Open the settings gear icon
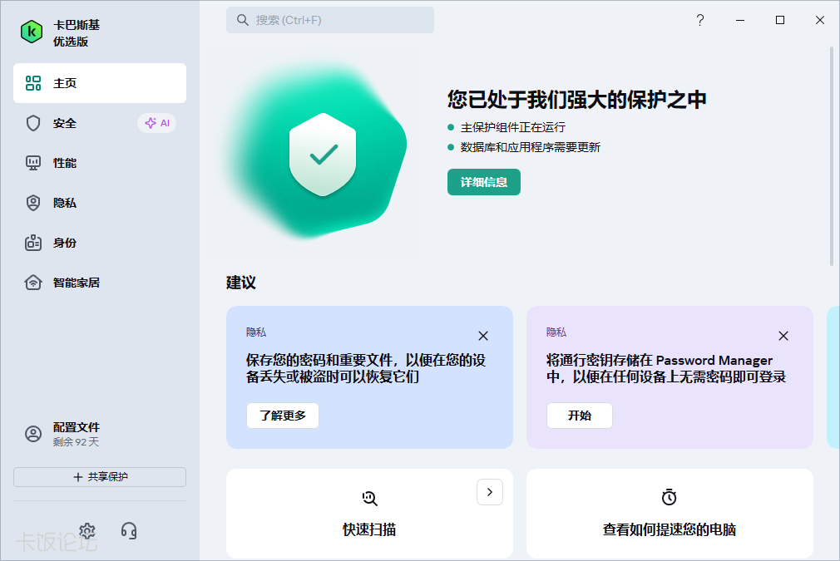This screenshot has height=561, width=840. coord(87,531)
